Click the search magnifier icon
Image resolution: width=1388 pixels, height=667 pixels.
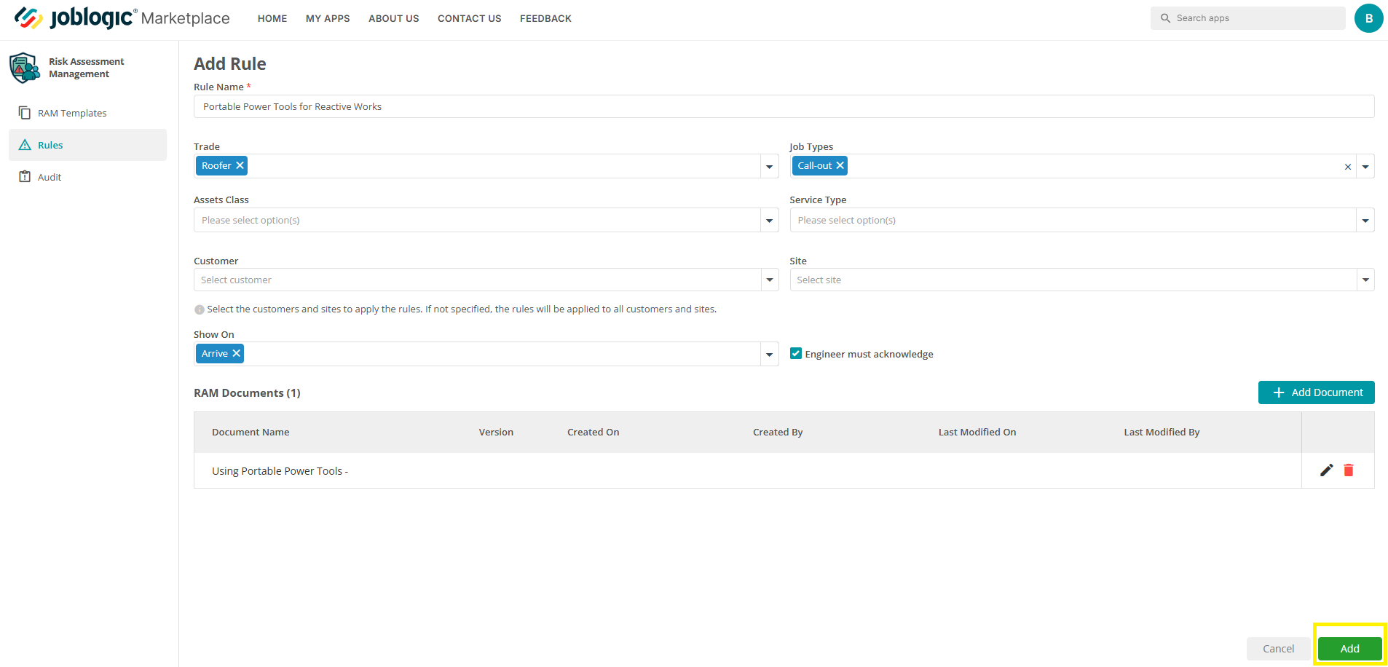point(1165,18)
